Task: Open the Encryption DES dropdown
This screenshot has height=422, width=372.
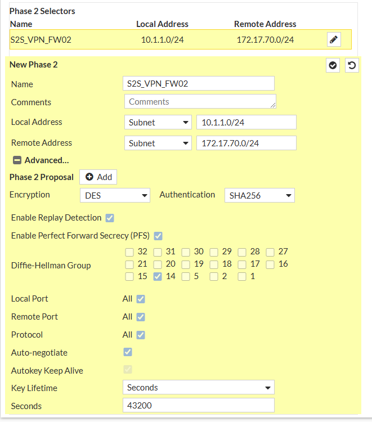Action: click(x=115, y=195)
